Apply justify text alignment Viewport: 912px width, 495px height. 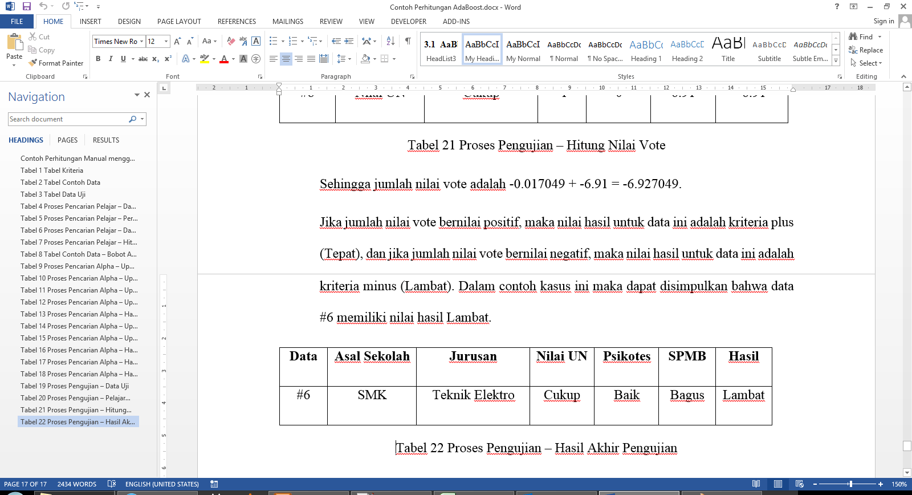(311, 59)
